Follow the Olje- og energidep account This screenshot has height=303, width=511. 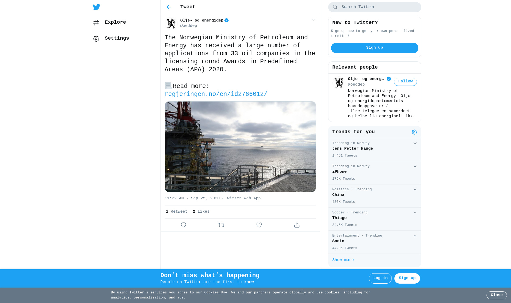tap(405, 82)
